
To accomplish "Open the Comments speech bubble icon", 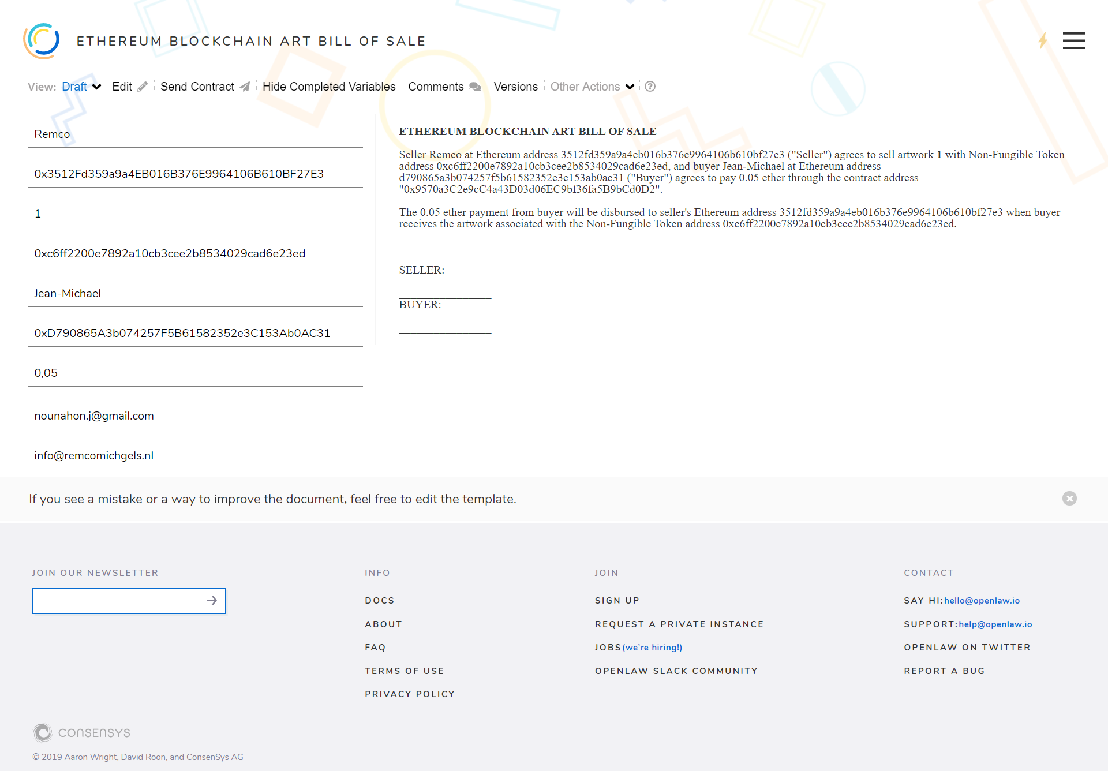I will 475,87.
